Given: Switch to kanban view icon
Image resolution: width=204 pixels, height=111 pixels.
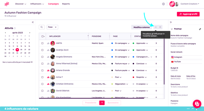Looking at the screenshot, I should [x=156, y=27].
